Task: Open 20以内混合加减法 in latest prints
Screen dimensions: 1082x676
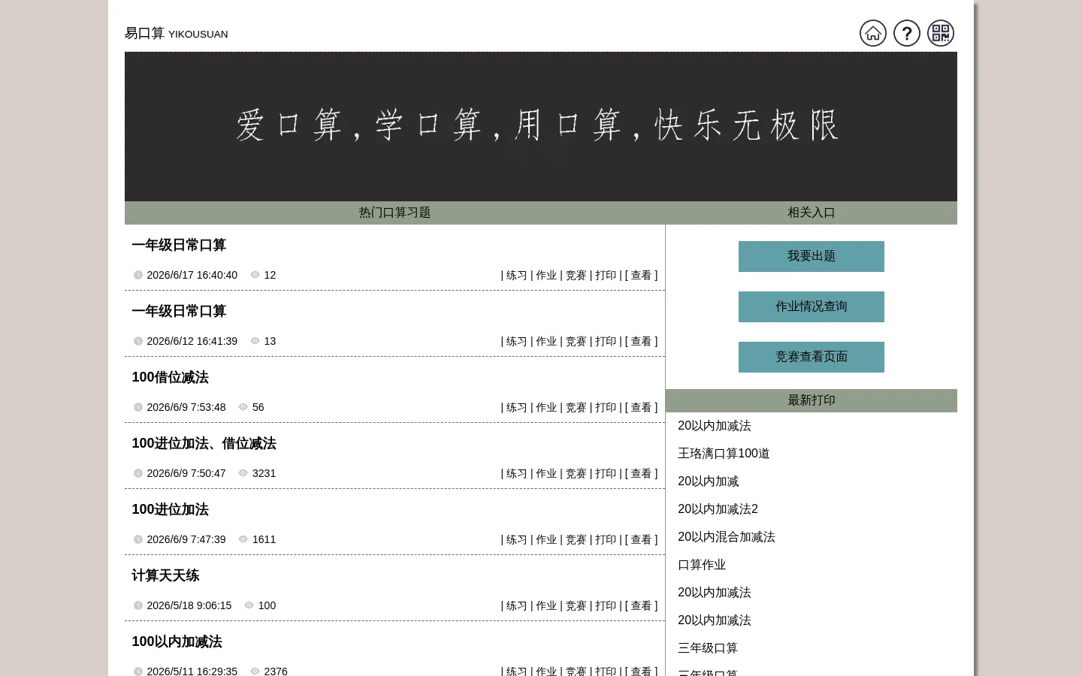Action: coord(727,537)
